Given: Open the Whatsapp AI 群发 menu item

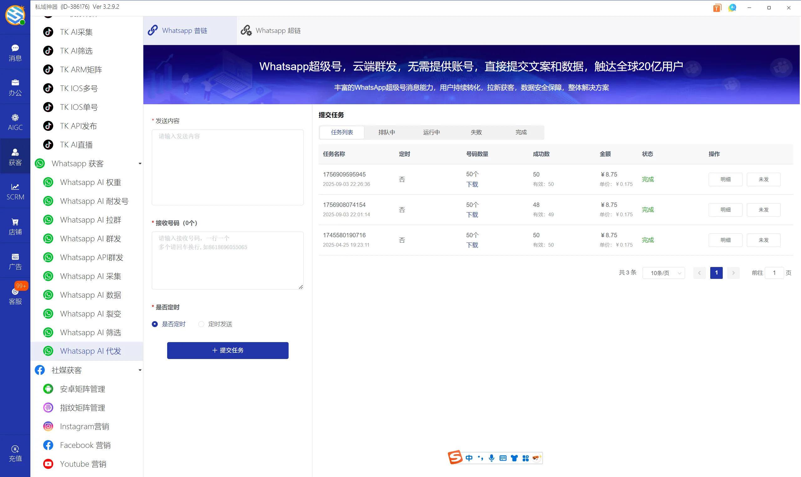Looking at the screenshot, I should 91,238.
